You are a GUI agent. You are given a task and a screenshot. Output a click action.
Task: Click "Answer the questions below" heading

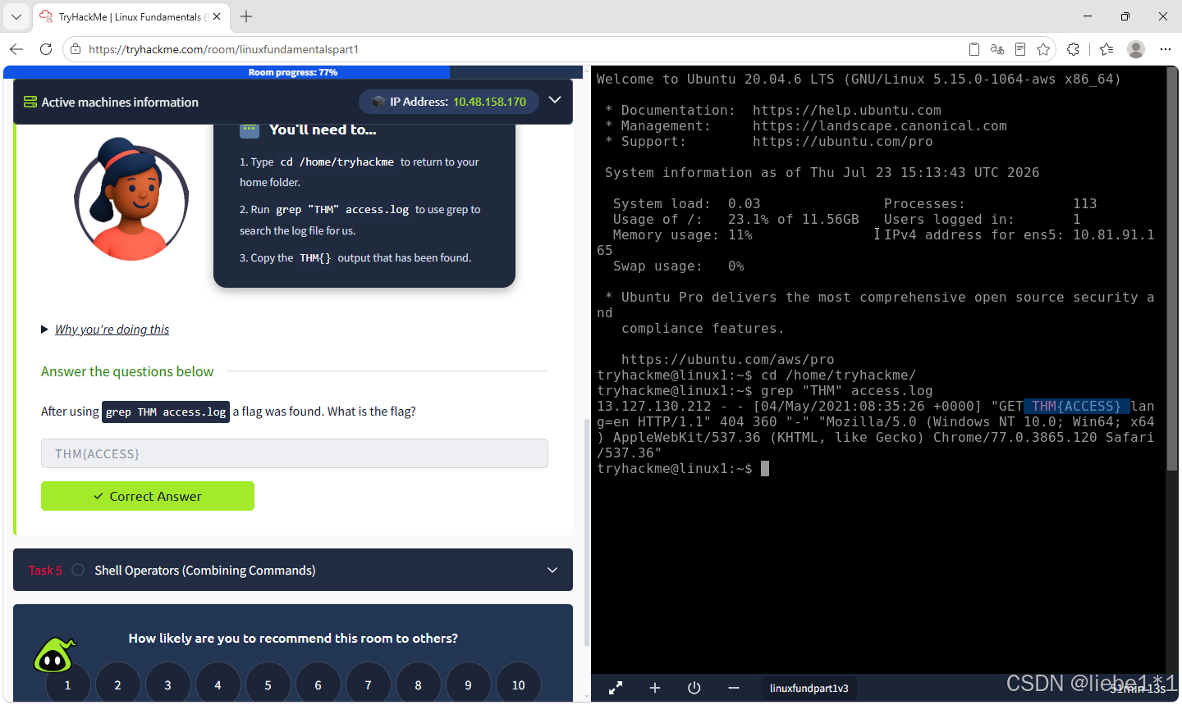[x=127, y=371]
